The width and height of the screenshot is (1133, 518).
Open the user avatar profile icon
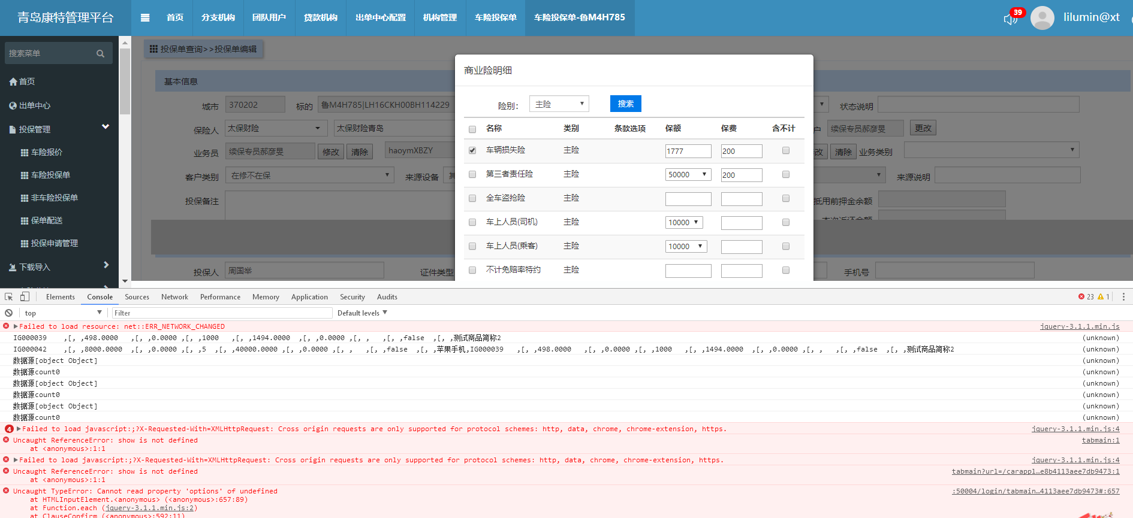pos(1042,18)
